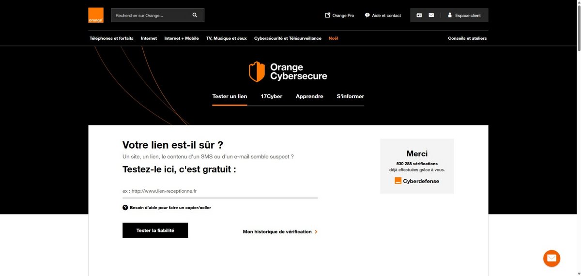The image size is (581, 276).
Task: Click the chevron after Mon historique de vérification
Action: coord(316,232)
